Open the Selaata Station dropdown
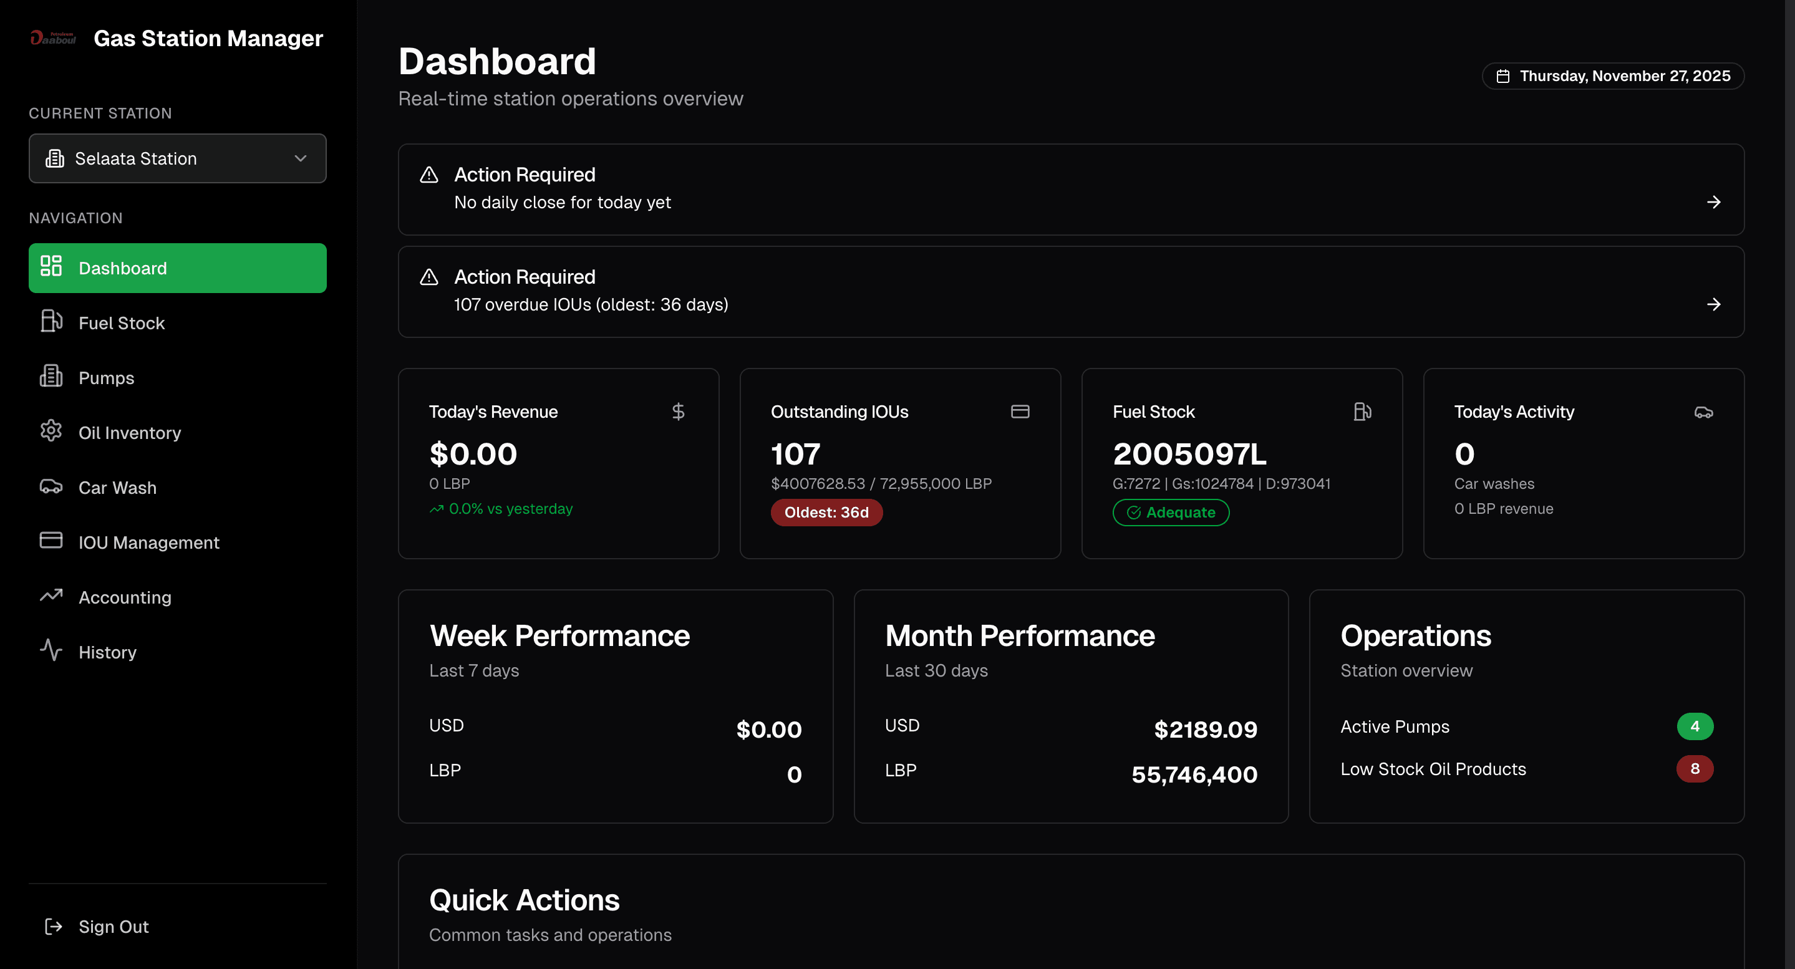The height and width of the screenshot is (969, 1795). (x=177, y=159)
